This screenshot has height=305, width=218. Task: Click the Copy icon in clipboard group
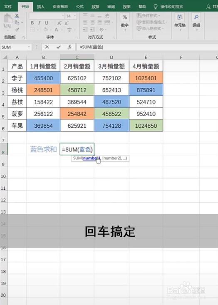click(17, 23)
